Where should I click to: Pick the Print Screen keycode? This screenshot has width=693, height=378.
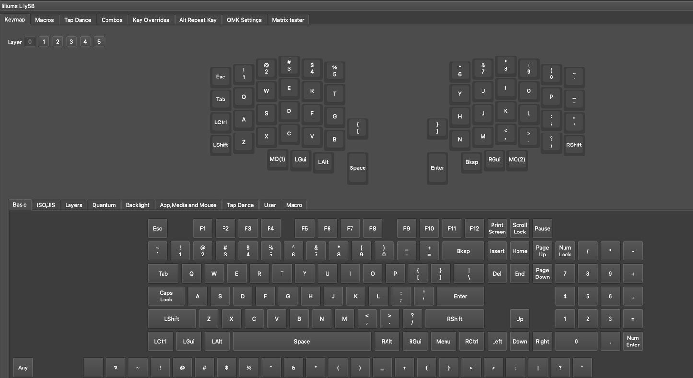(x=497, y=228)
